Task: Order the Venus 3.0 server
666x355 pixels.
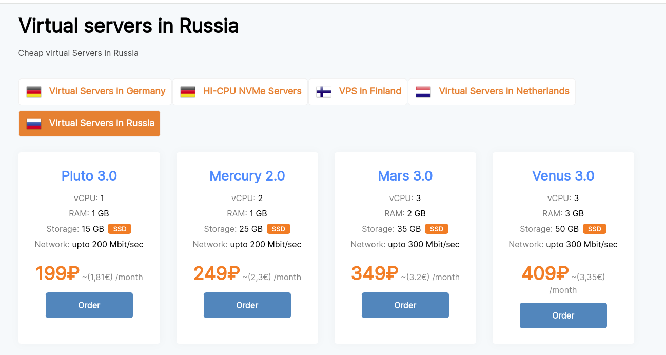Action: coord(563,315)
